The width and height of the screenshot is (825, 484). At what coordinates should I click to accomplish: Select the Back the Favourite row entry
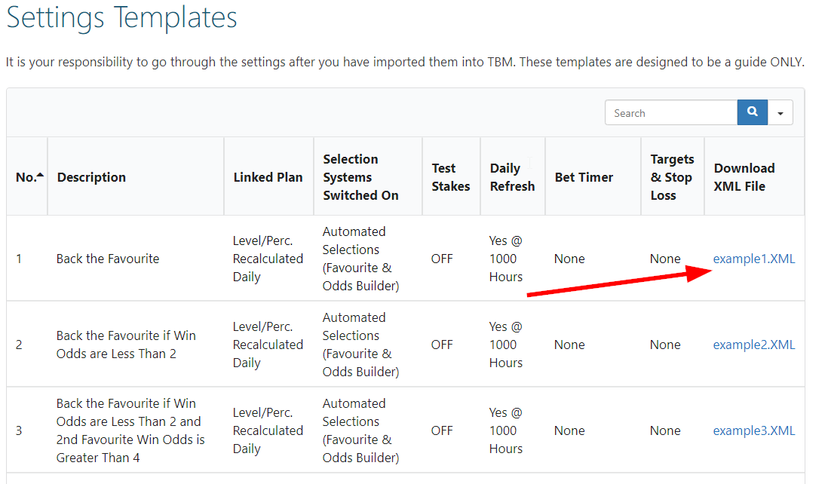click(x=108, y=259)
